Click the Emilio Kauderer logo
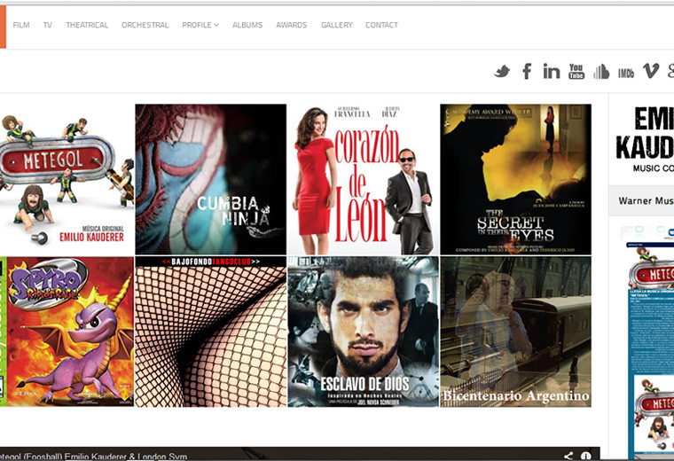 click(645, 140)
